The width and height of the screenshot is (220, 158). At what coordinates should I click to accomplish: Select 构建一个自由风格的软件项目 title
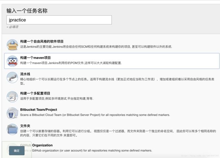pyautogui.click(x=42, y=42)
